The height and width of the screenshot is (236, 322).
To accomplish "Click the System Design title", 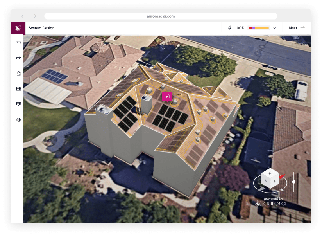I will pos(41,28).
